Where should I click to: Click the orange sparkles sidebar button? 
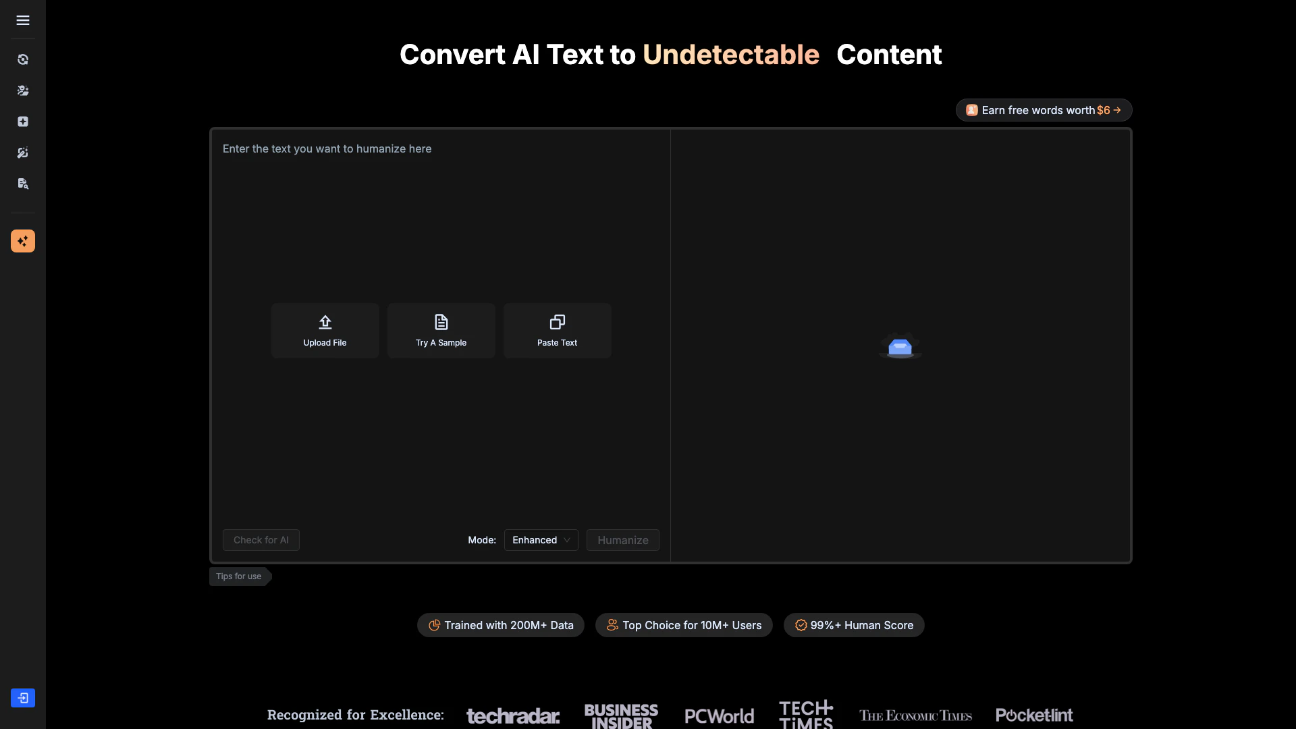point(23,241)
